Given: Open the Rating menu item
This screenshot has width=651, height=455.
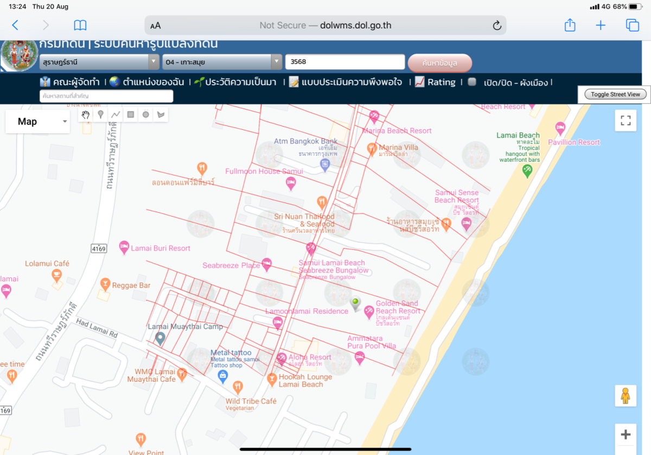Looking at the screenshot, I should pyautogui.click(x=435, y=82).
